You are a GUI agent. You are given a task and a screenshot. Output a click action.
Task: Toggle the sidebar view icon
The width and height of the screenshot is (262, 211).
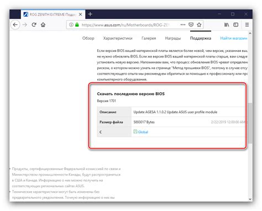[236, 25]
